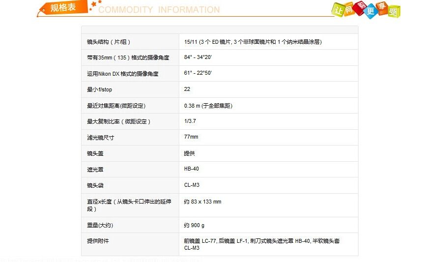Select the 84° - 34°20' value
This screenshot has width=442, height=262.
click(x=198, y=57)
